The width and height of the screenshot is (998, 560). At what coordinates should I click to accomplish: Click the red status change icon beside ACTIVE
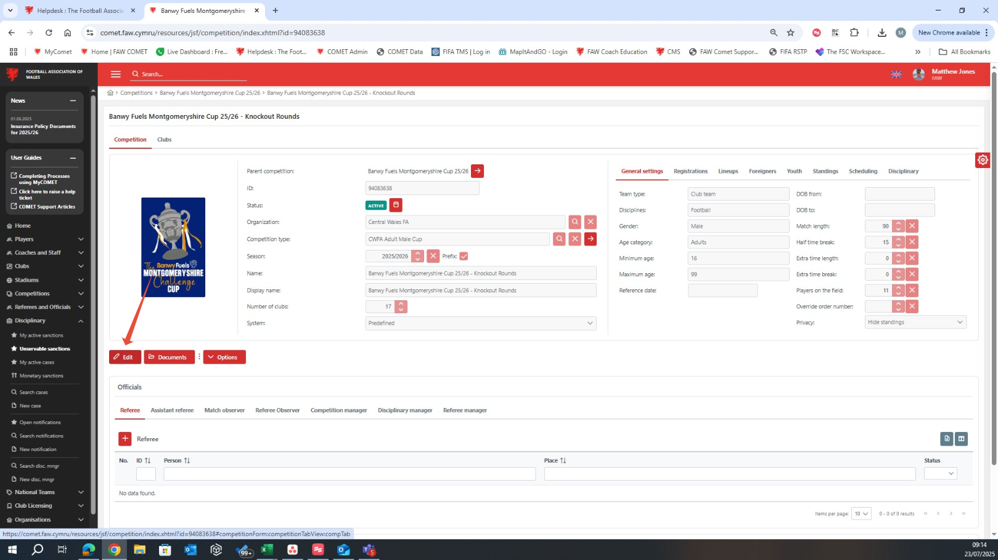click(x=396, y=205)
